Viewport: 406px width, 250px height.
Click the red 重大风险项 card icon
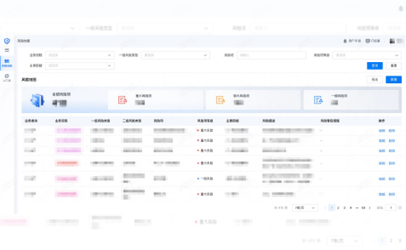pos(122,100)
